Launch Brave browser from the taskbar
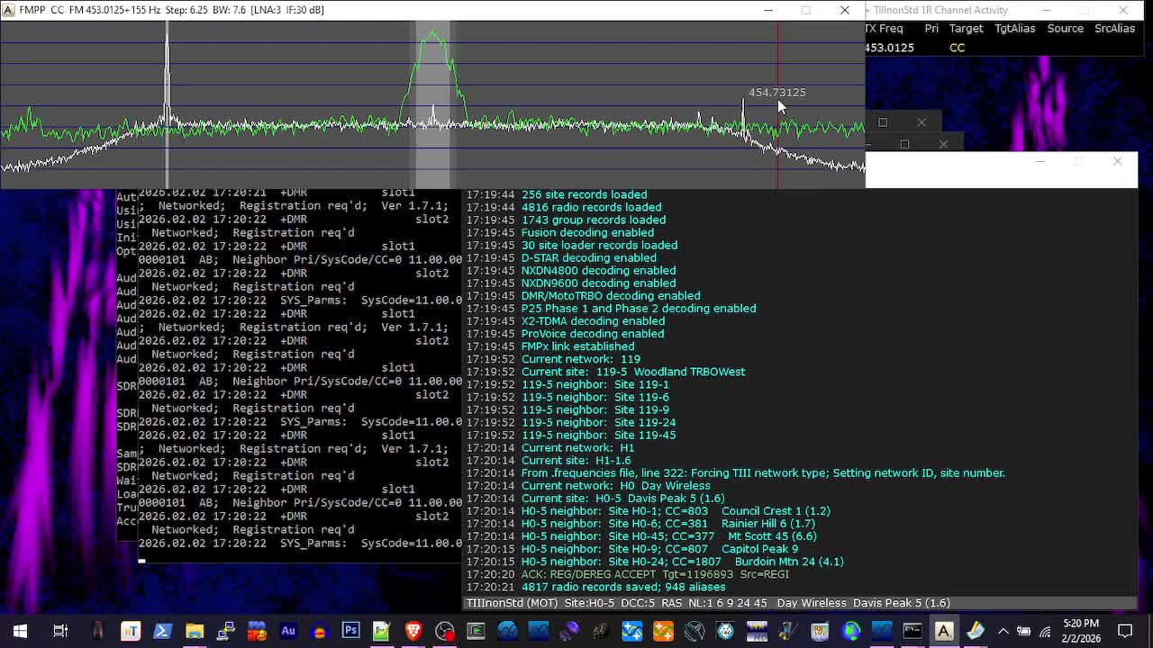This screenshot has height=648, width=1153. 413,631
